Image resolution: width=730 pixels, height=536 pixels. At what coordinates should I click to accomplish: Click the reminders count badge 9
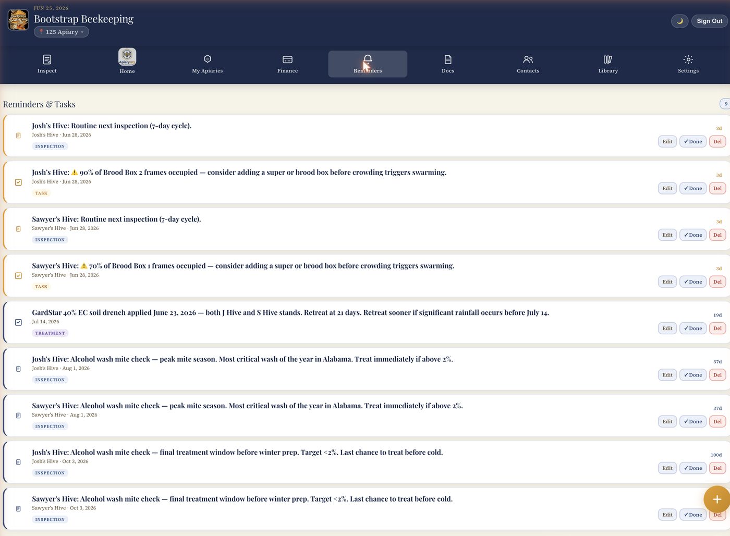coord(725,104)
